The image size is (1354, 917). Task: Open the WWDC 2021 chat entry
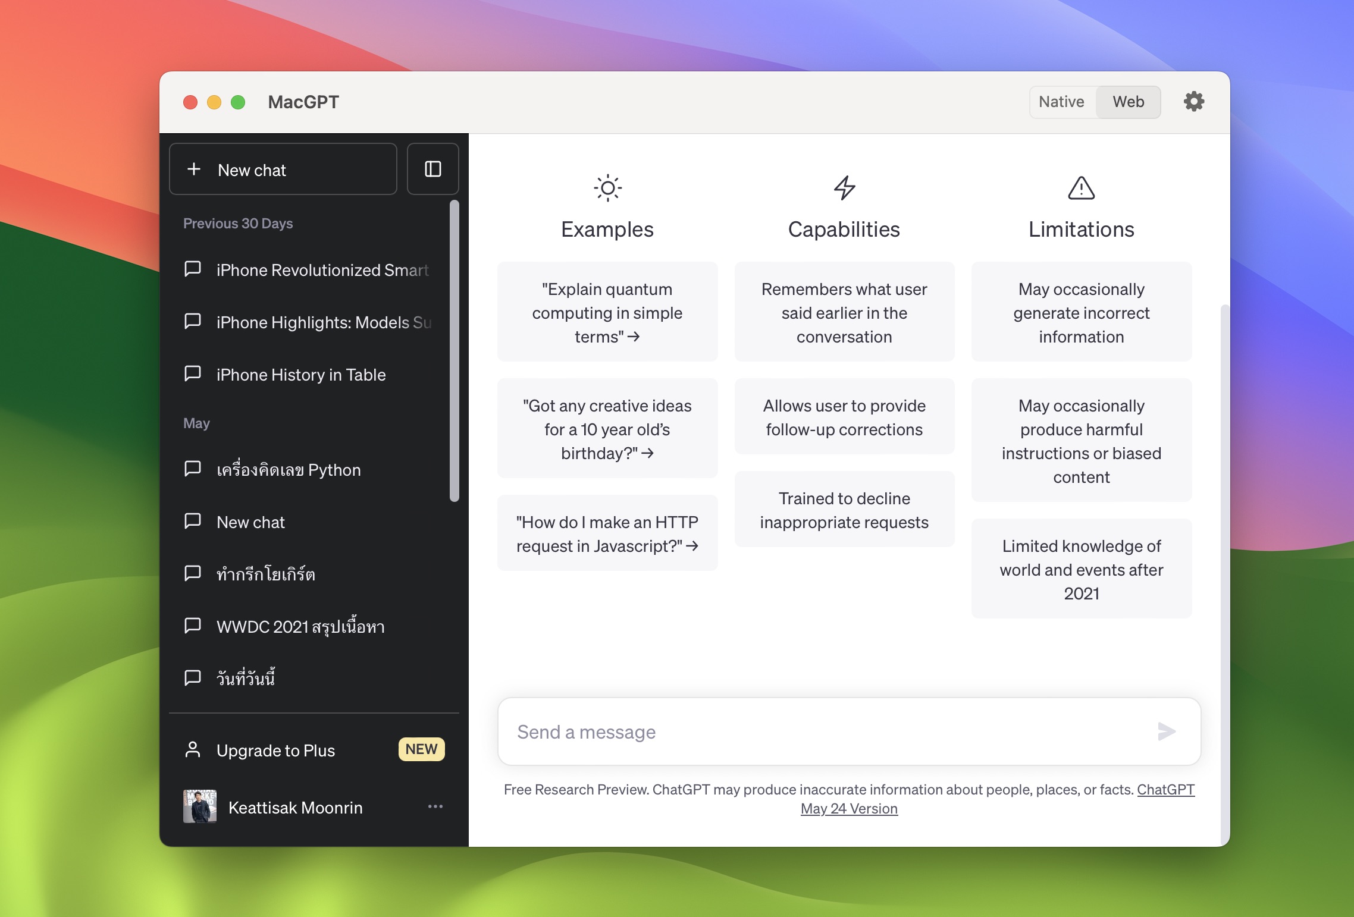tap(300, 626)
